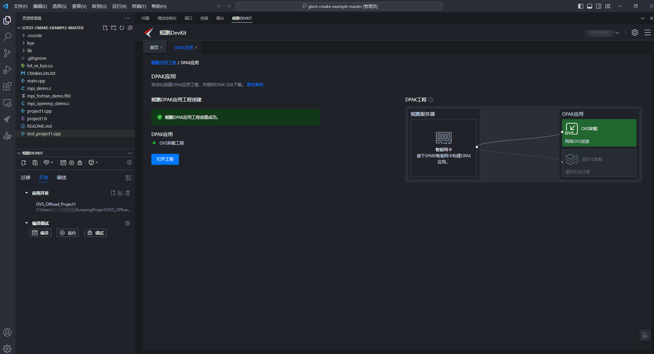Create new folder in explorer header
654x354 pixels.
[x=114, y=28]
